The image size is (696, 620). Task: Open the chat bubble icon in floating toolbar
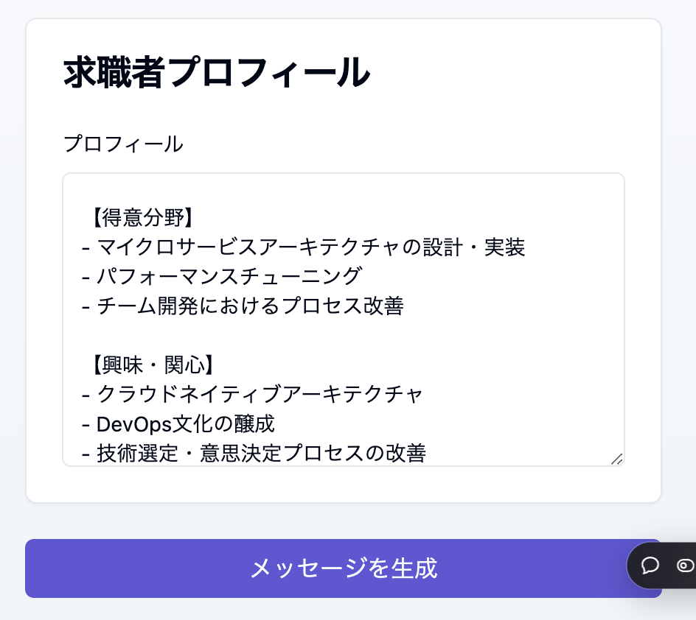click(650, 566)
